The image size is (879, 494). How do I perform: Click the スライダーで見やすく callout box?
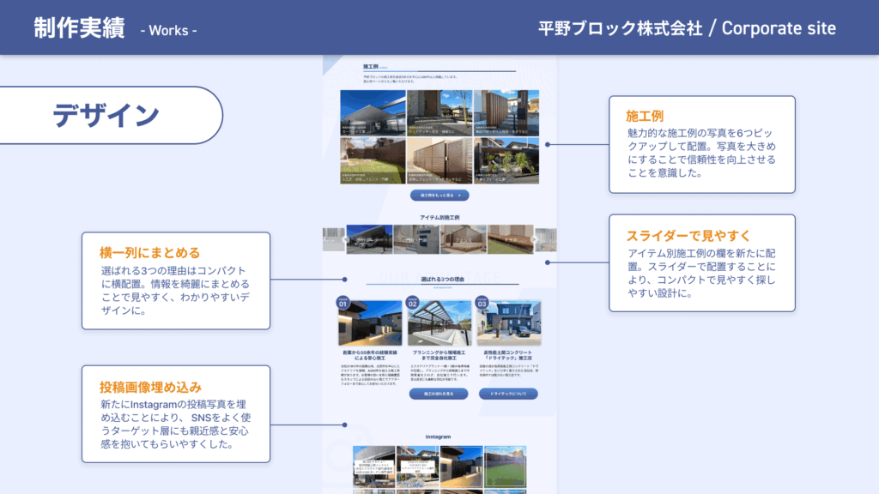(701, 262)
